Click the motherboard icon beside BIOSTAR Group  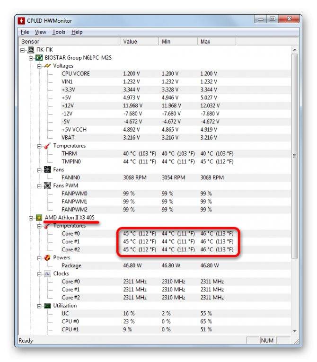(x=39, y=58)
